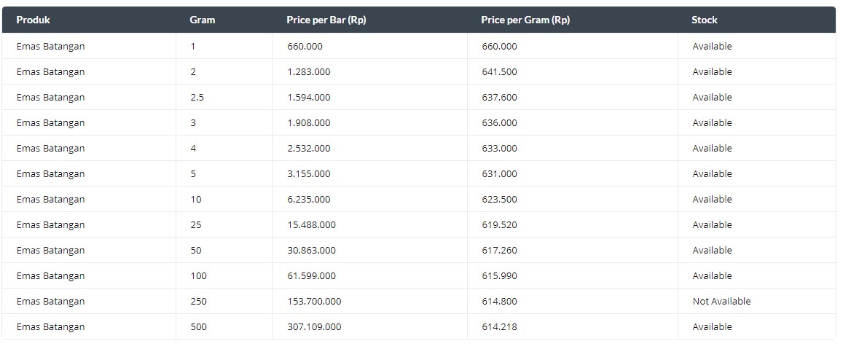
Task: Select the 10 gram cell
Action: [196, 200]
